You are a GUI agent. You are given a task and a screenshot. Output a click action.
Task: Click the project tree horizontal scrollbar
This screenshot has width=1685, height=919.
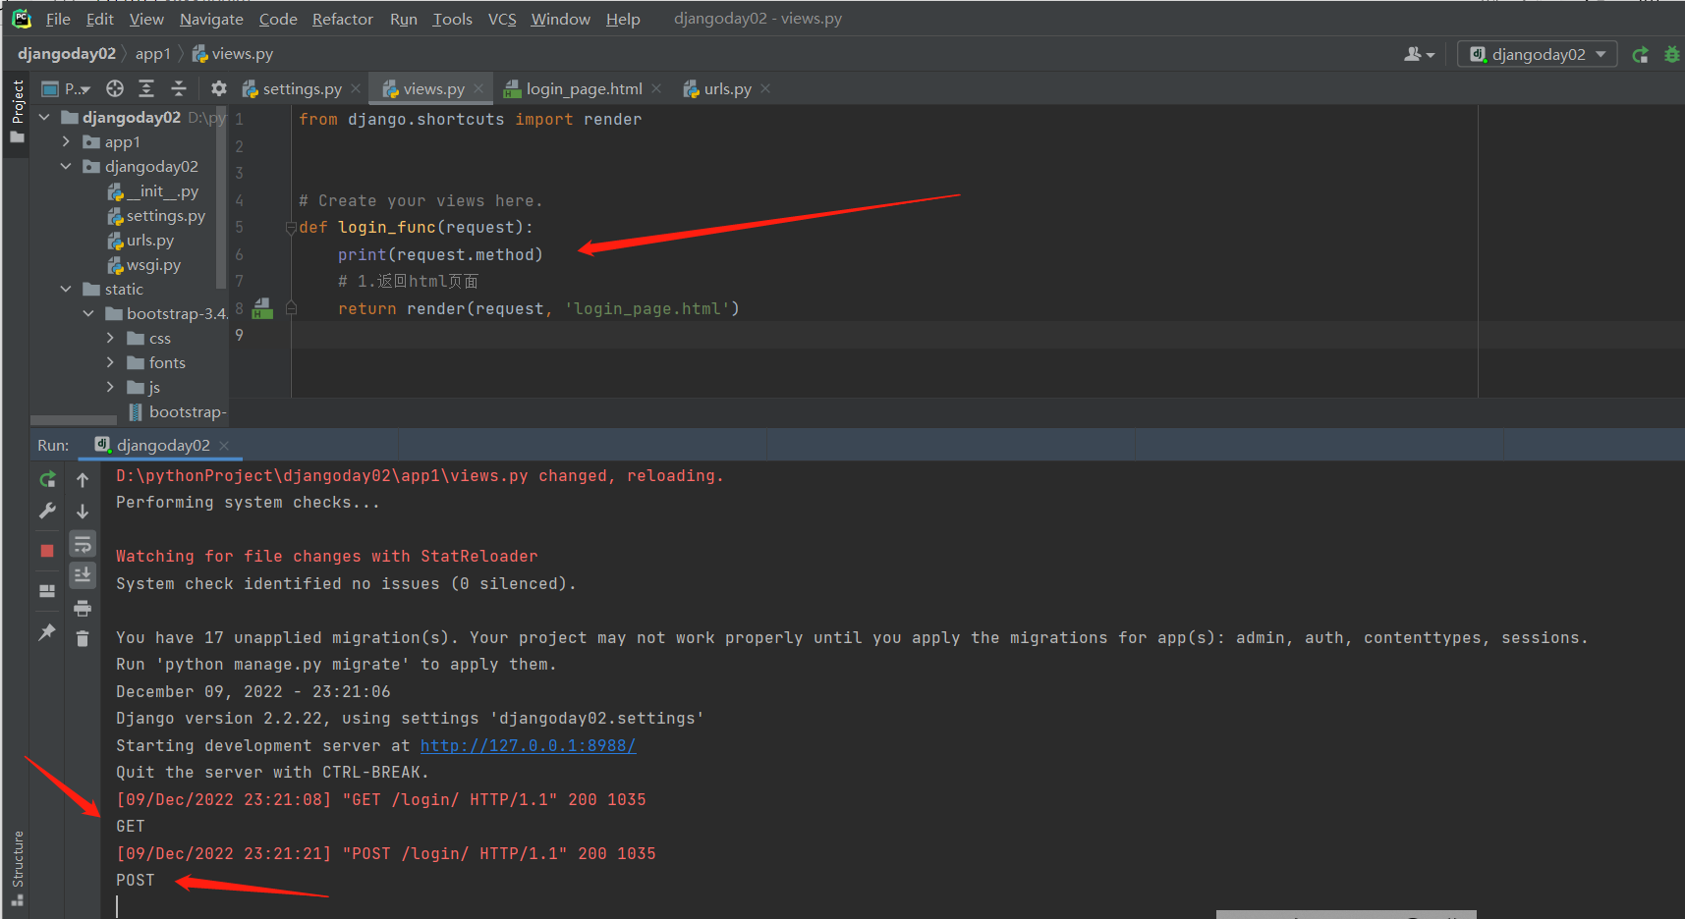[74, 420]
